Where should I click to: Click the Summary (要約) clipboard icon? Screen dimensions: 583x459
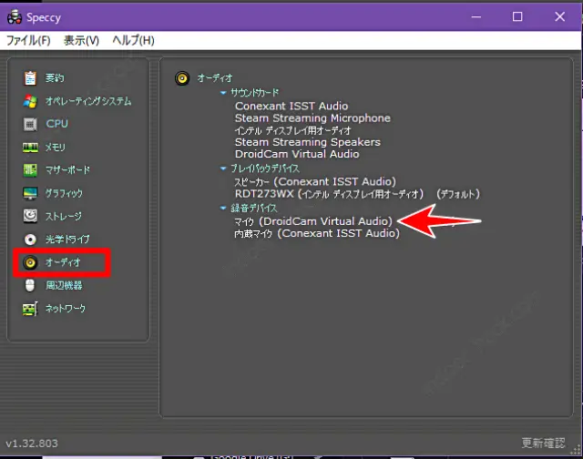click(x=30, y=78)
